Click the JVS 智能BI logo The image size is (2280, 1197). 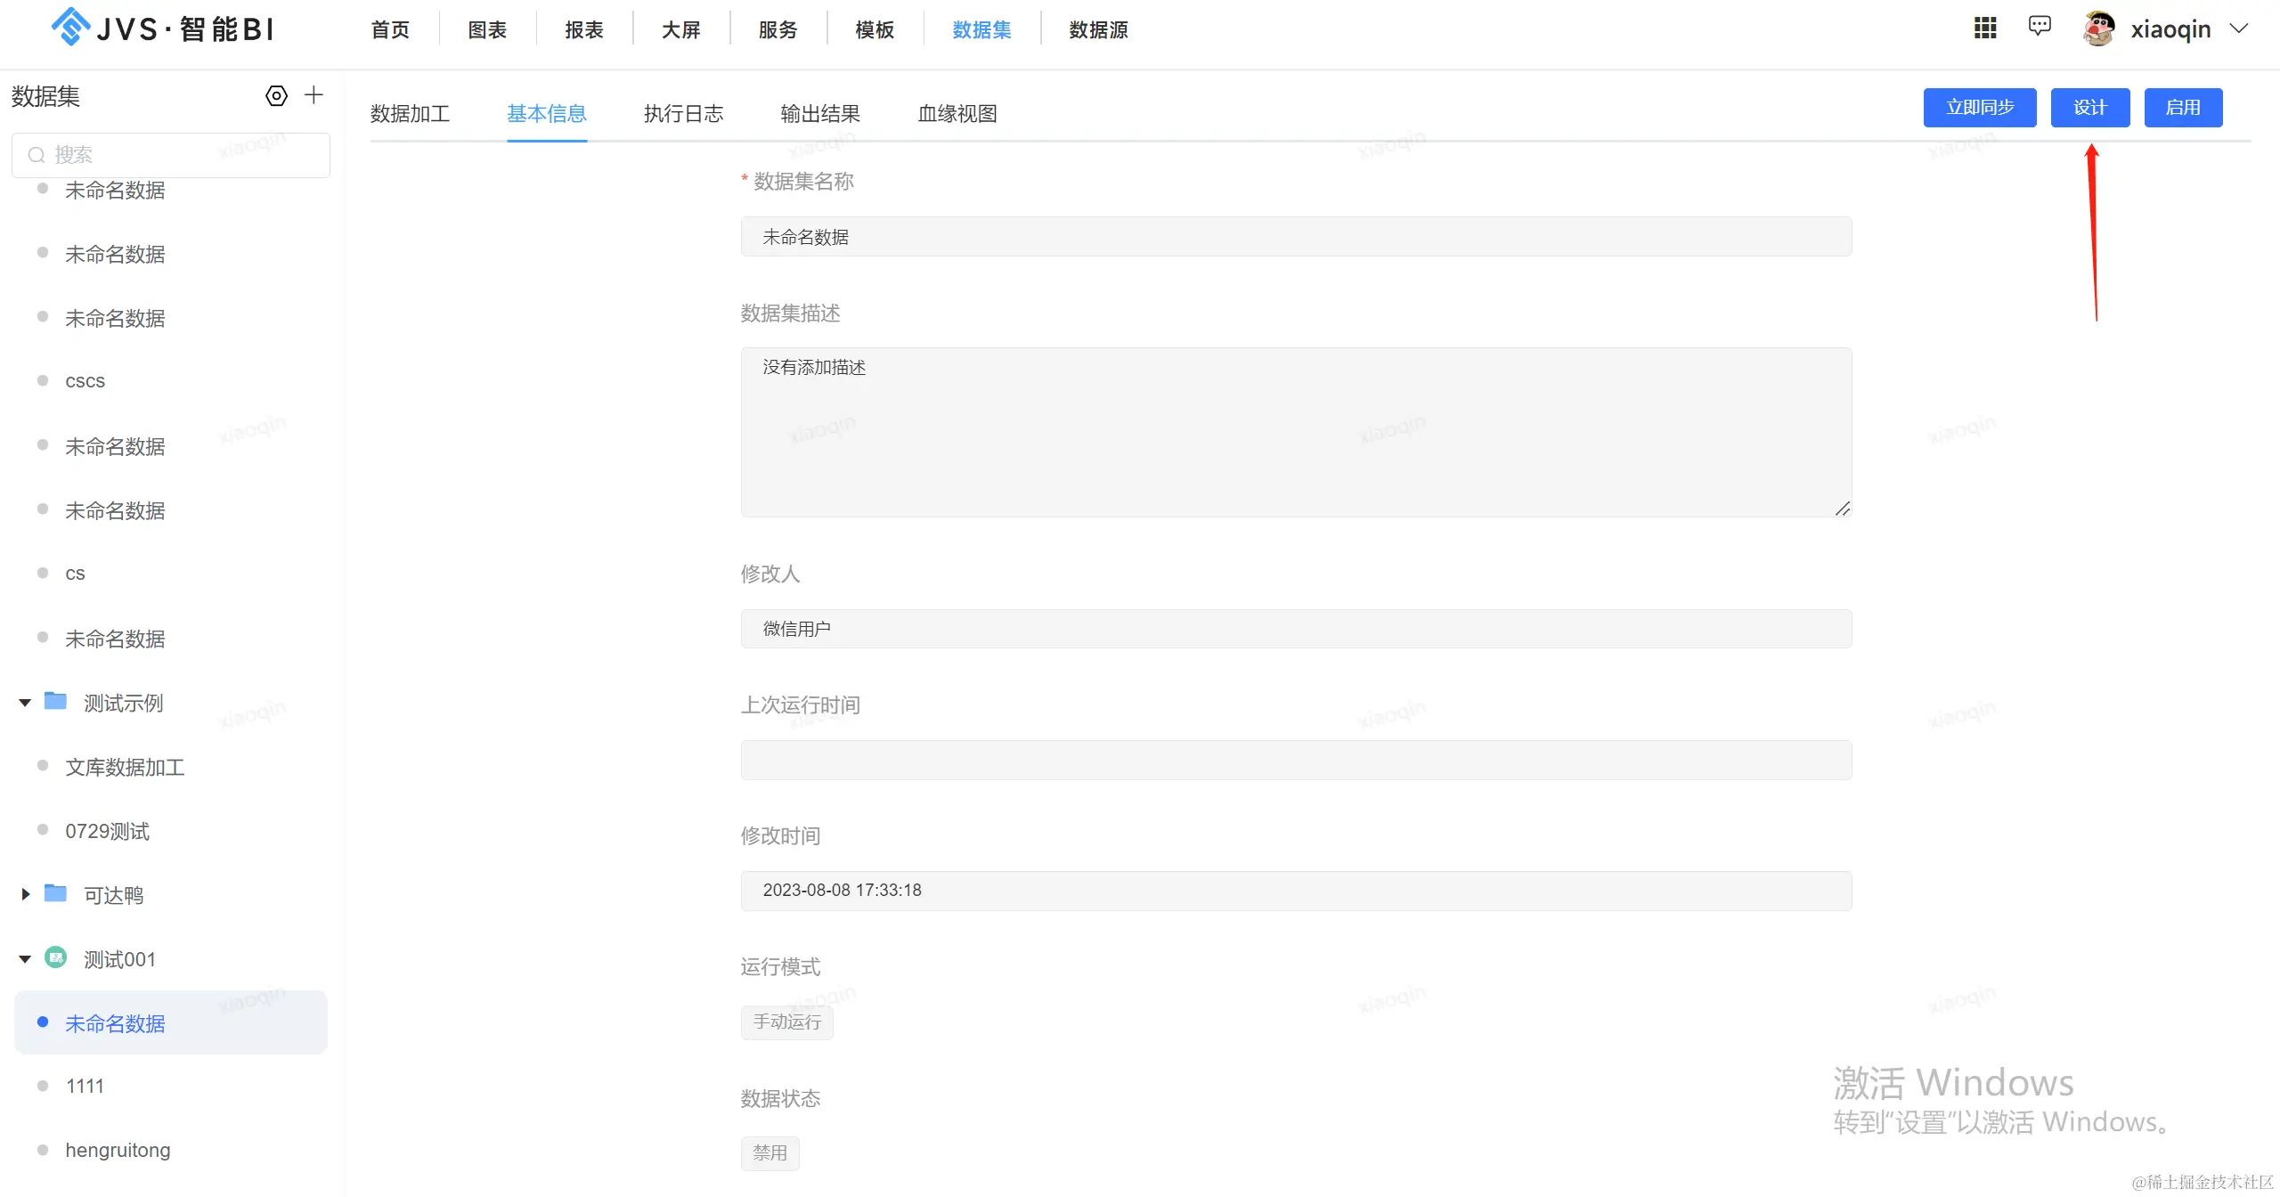[163, 28]
